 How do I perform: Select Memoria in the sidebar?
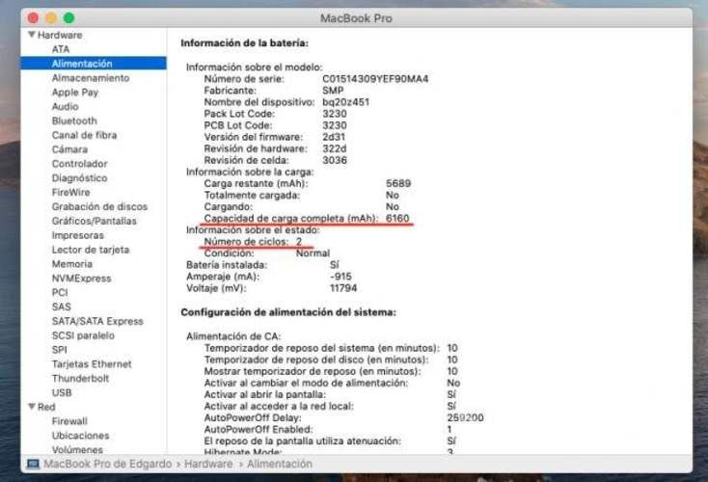[71, 264]
